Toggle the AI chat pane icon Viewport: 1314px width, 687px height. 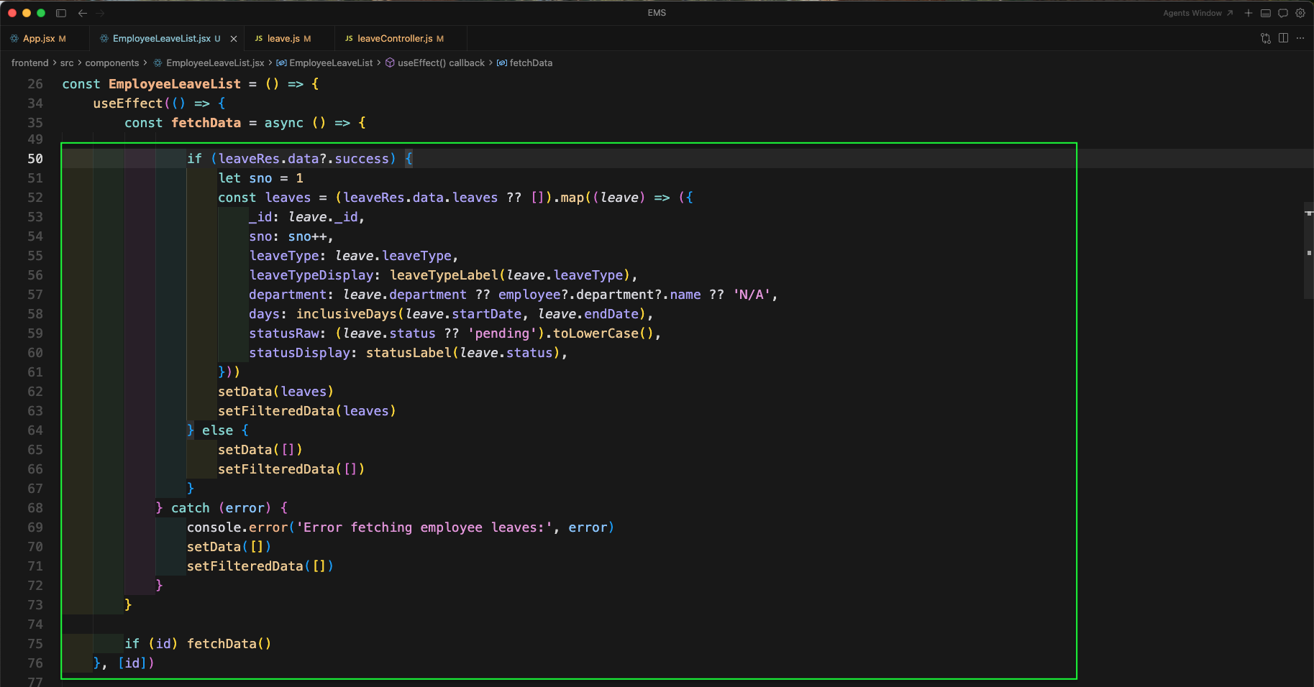(1283, 13)
